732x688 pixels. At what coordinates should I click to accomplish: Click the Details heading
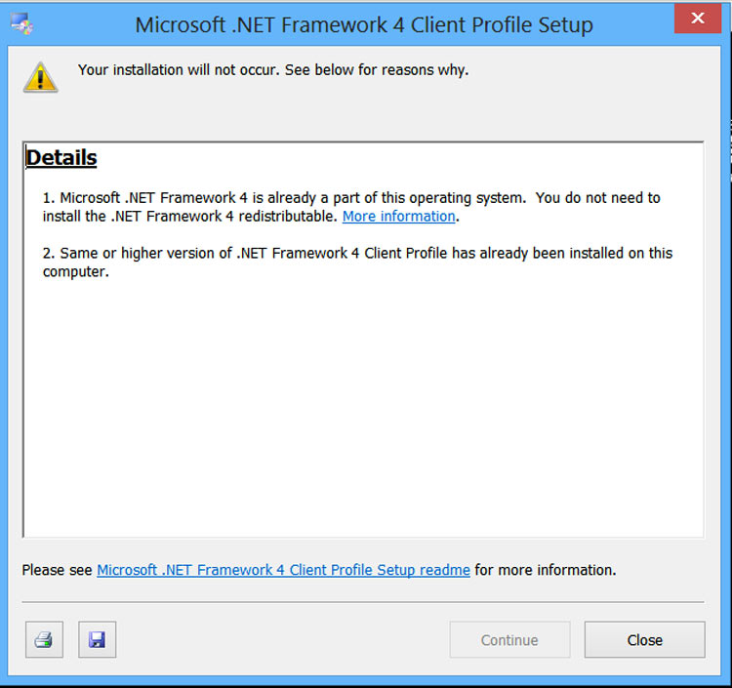[x=61, y=158]
